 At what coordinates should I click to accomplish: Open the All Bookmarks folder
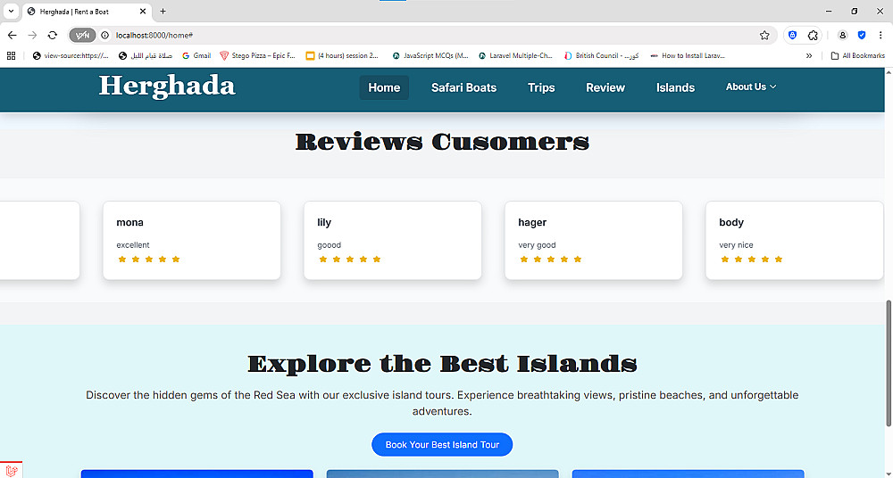pyautogui.click(x=857, y=56)
